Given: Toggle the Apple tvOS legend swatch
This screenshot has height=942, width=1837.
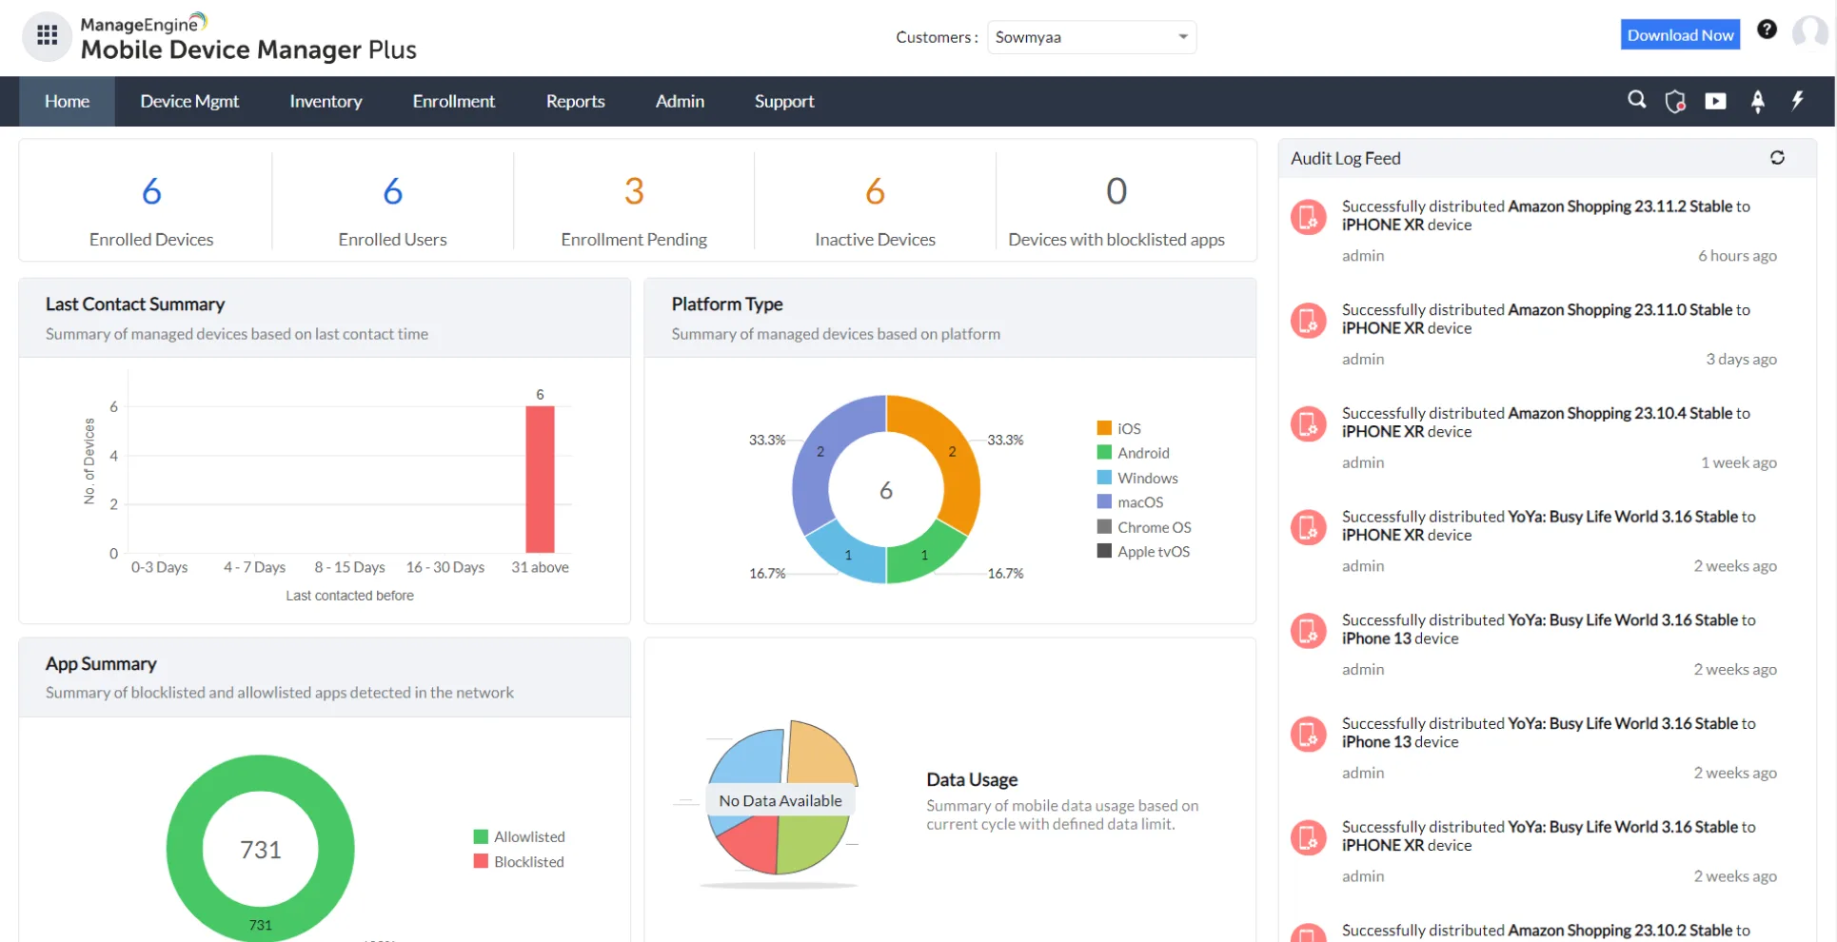Looking at the screenshot, I should (1104, 551).
